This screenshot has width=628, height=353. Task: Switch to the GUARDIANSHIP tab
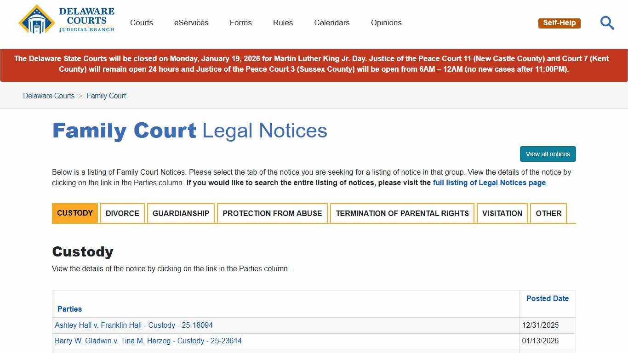(181, 213)
